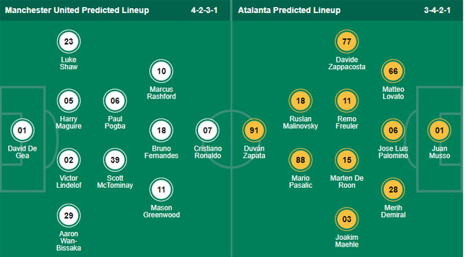The width and height of the screenshot is (466, 257).
Task: Click Duván Zapata's number 91 badge
Action: (254, 130)
